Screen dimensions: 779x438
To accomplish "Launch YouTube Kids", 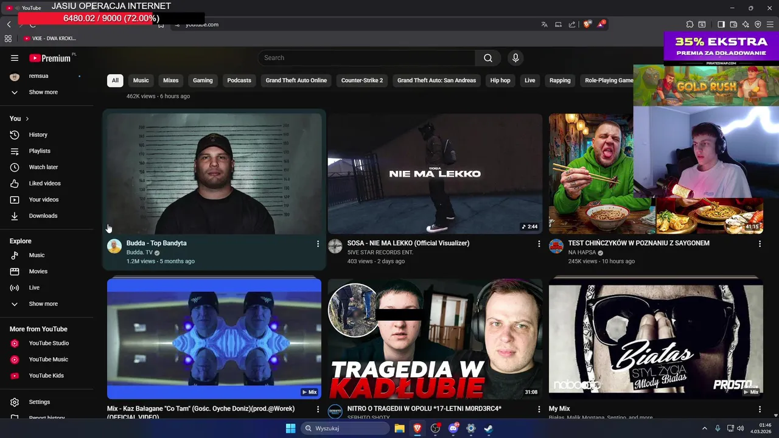I will (46, 375).
